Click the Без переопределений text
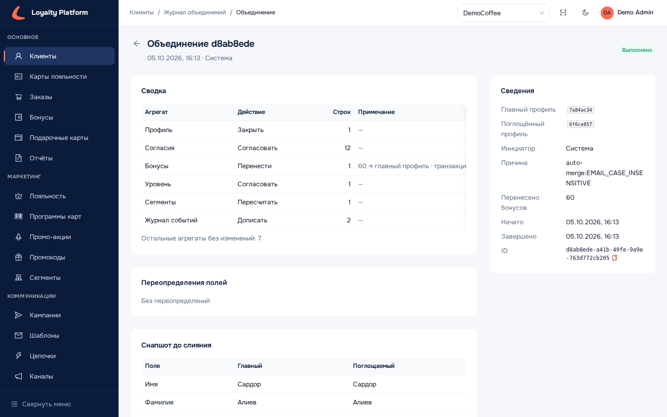 (176, 301)
